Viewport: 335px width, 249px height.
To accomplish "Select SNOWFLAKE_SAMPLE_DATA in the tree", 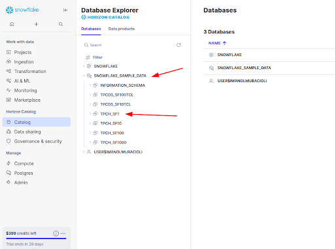I will [120, 76].
